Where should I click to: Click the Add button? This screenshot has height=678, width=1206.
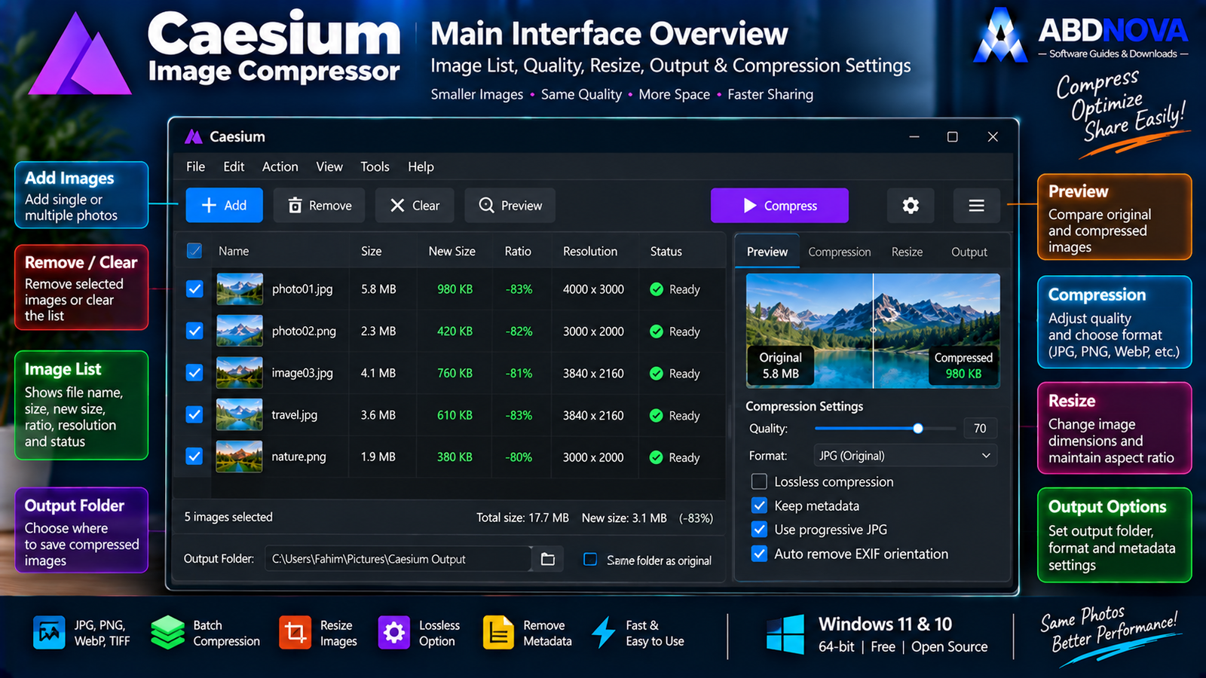coord(225,206)
